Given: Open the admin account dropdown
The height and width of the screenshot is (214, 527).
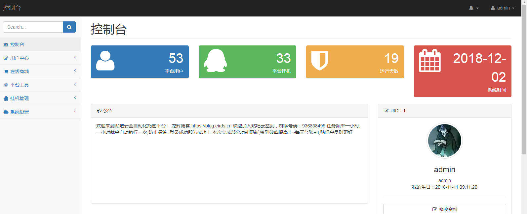Looking at the screenshot, I should [503, 8].
